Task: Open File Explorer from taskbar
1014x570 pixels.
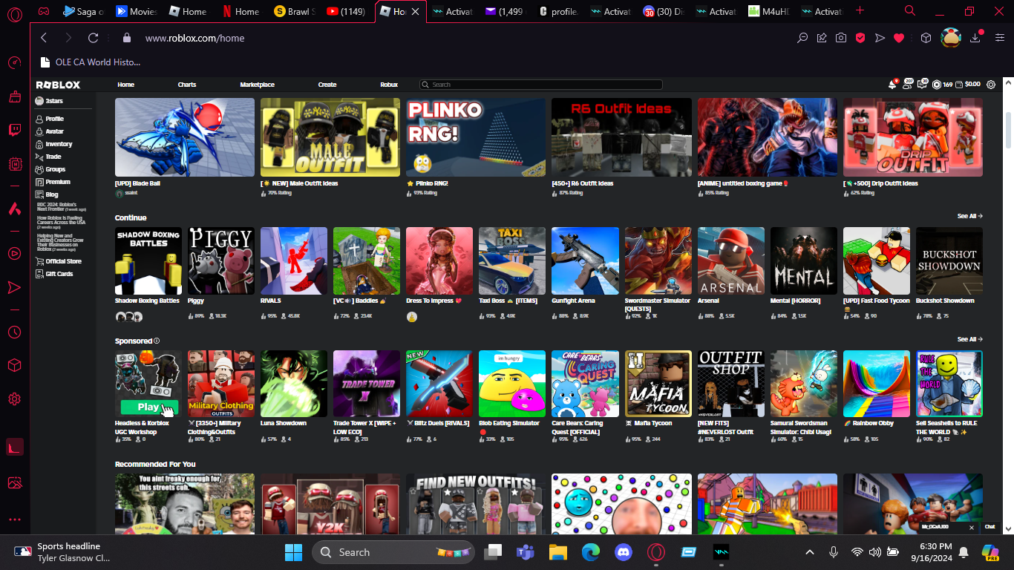Action: 557,552
